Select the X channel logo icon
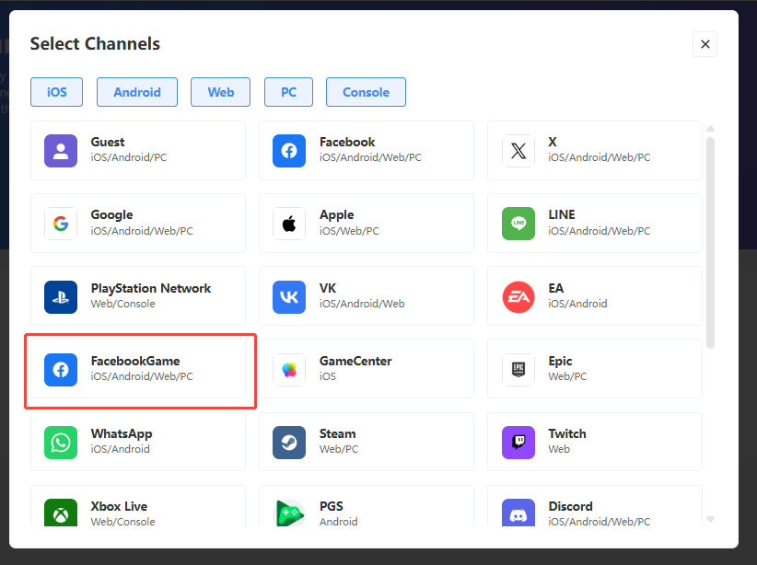 (518, 150)
